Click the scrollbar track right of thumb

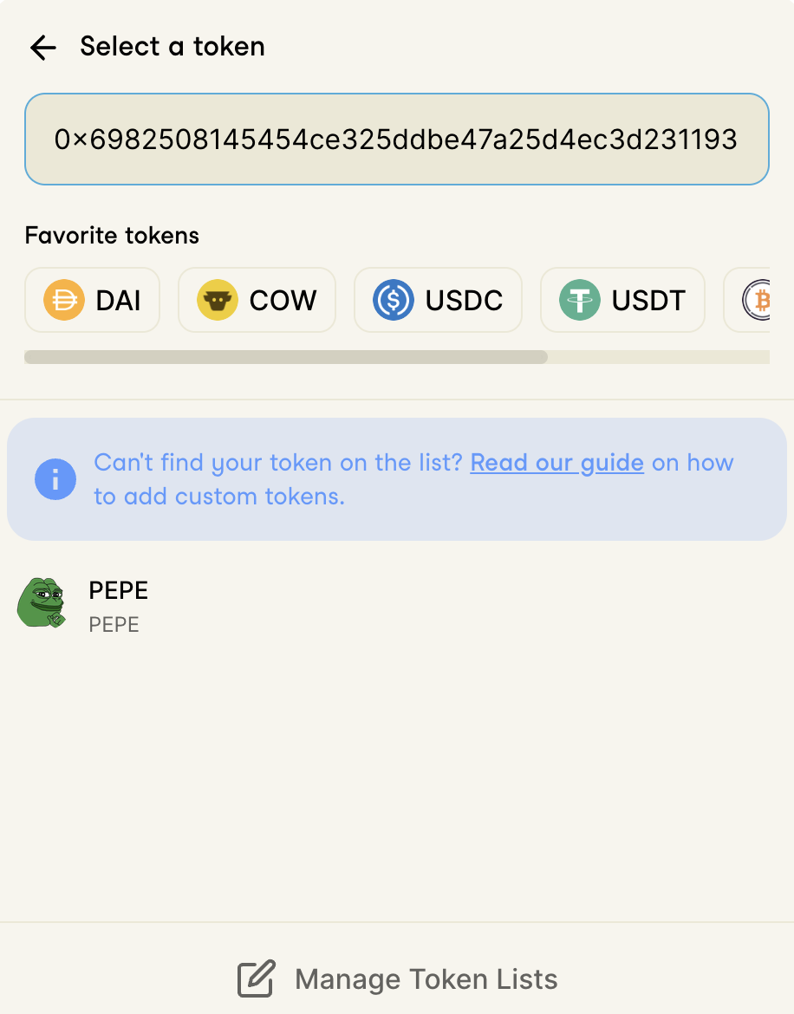coord(658,357)
